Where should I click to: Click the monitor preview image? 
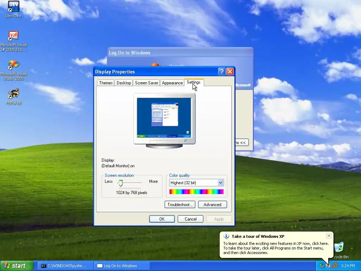[164, 121]
